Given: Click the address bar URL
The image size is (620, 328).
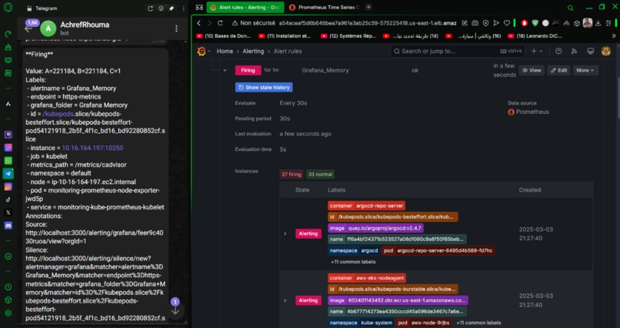Looking at the screenshot, I should (368, 23).
